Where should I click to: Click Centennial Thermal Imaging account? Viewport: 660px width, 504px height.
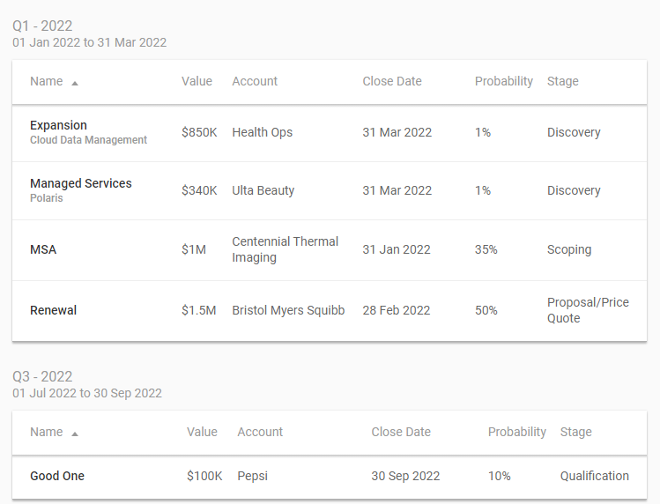(x=285, y=249)
